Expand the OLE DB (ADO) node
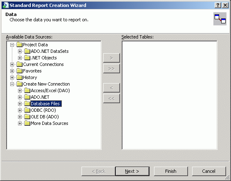231x181 pixels. (20, 117)
